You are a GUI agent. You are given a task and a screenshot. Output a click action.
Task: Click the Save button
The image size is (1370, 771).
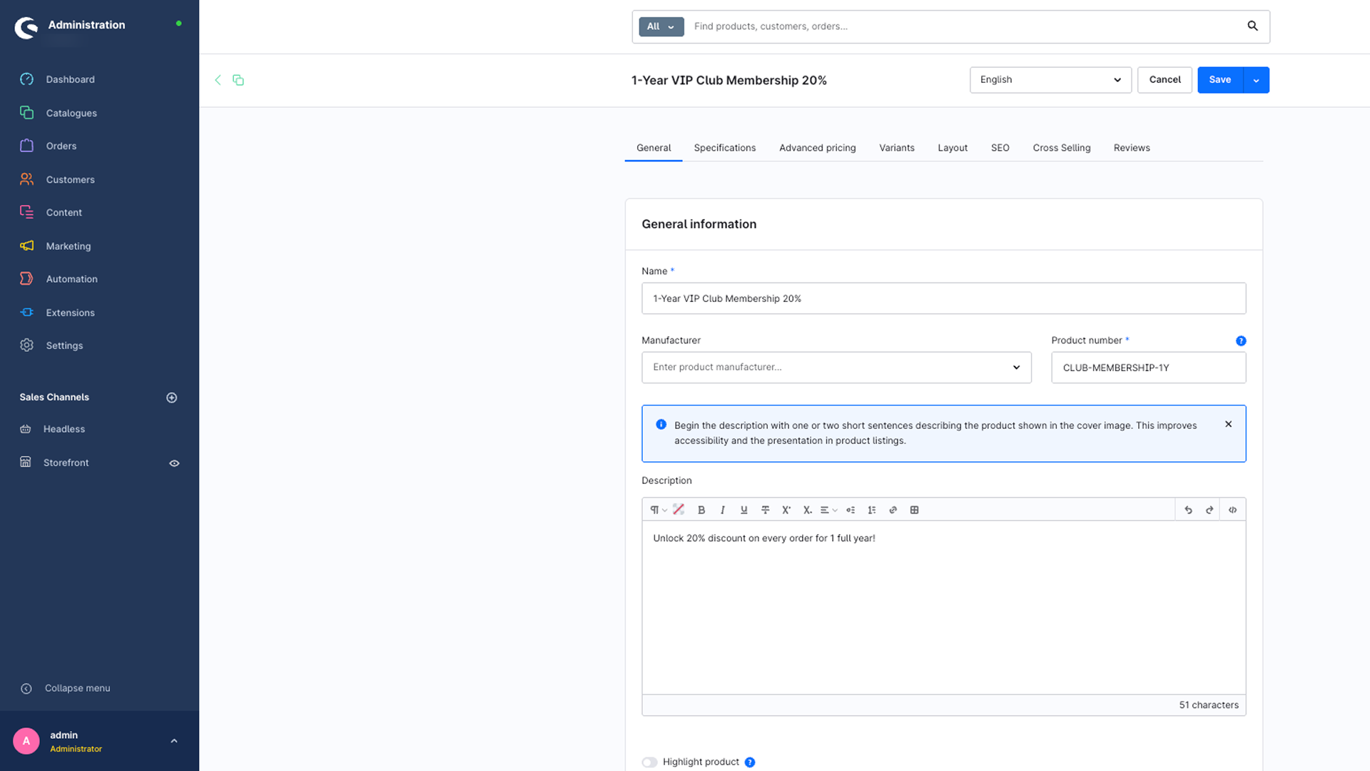(1220, 80)
